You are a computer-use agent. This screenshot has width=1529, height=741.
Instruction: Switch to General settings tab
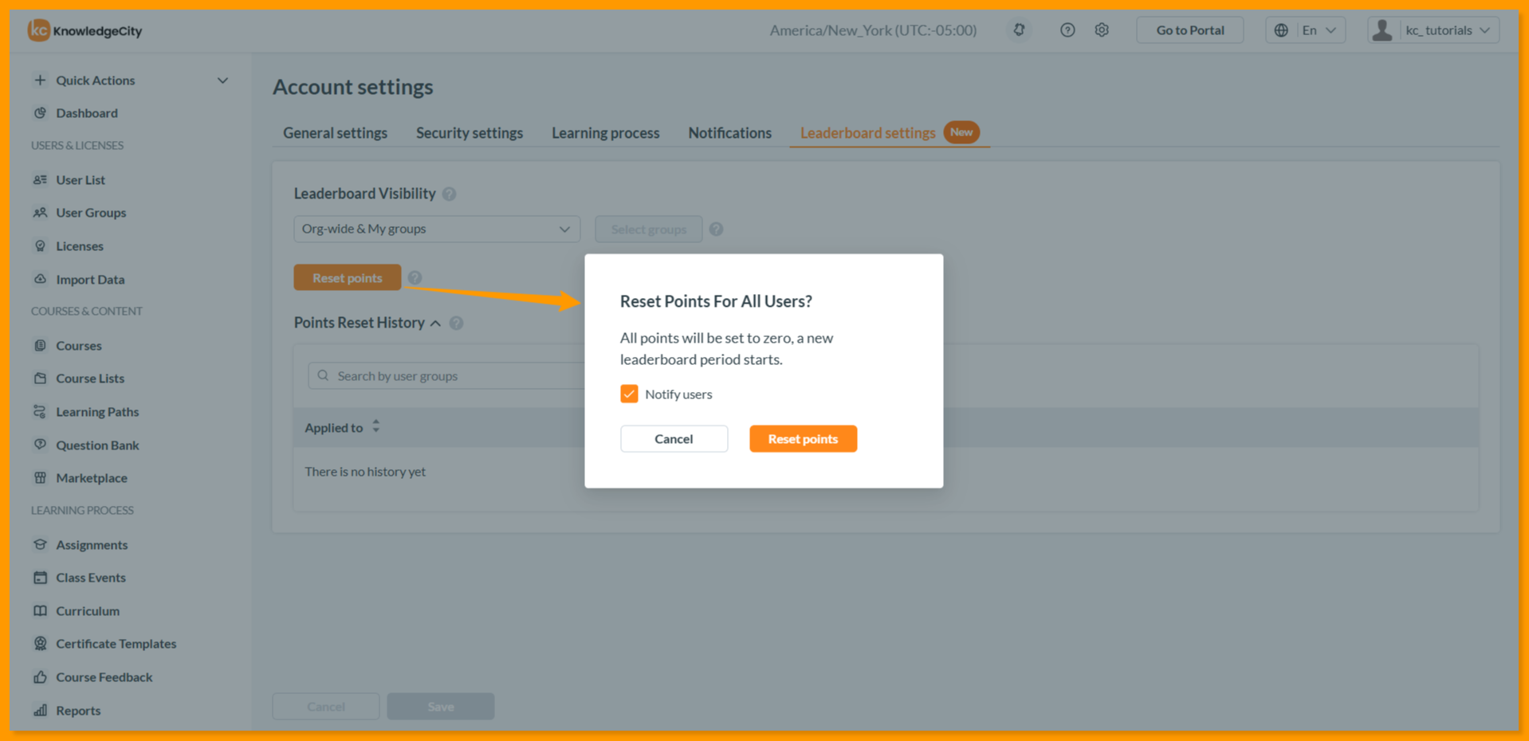335,133
